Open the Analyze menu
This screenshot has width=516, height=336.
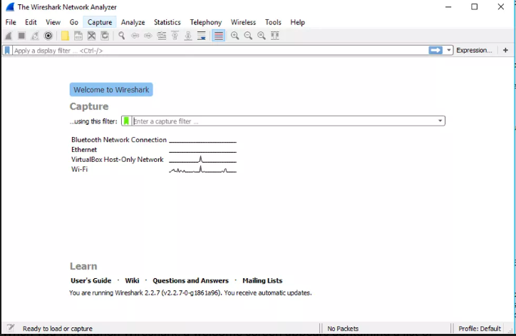coord(133,22)
